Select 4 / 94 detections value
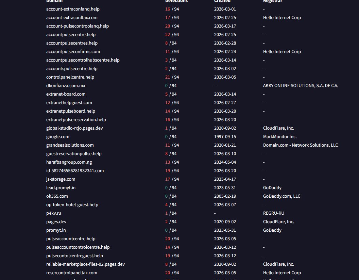 [171, 204]
